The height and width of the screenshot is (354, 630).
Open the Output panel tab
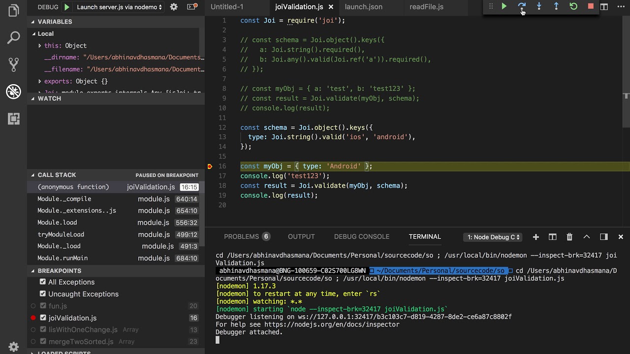click(301, 236)
